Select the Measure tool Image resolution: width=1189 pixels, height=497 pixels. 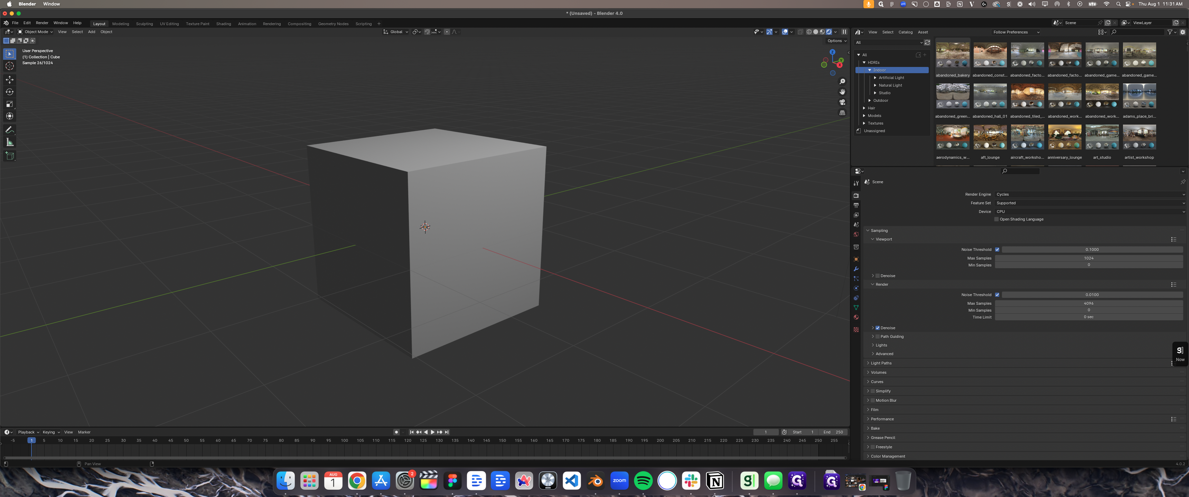[9, 142]
